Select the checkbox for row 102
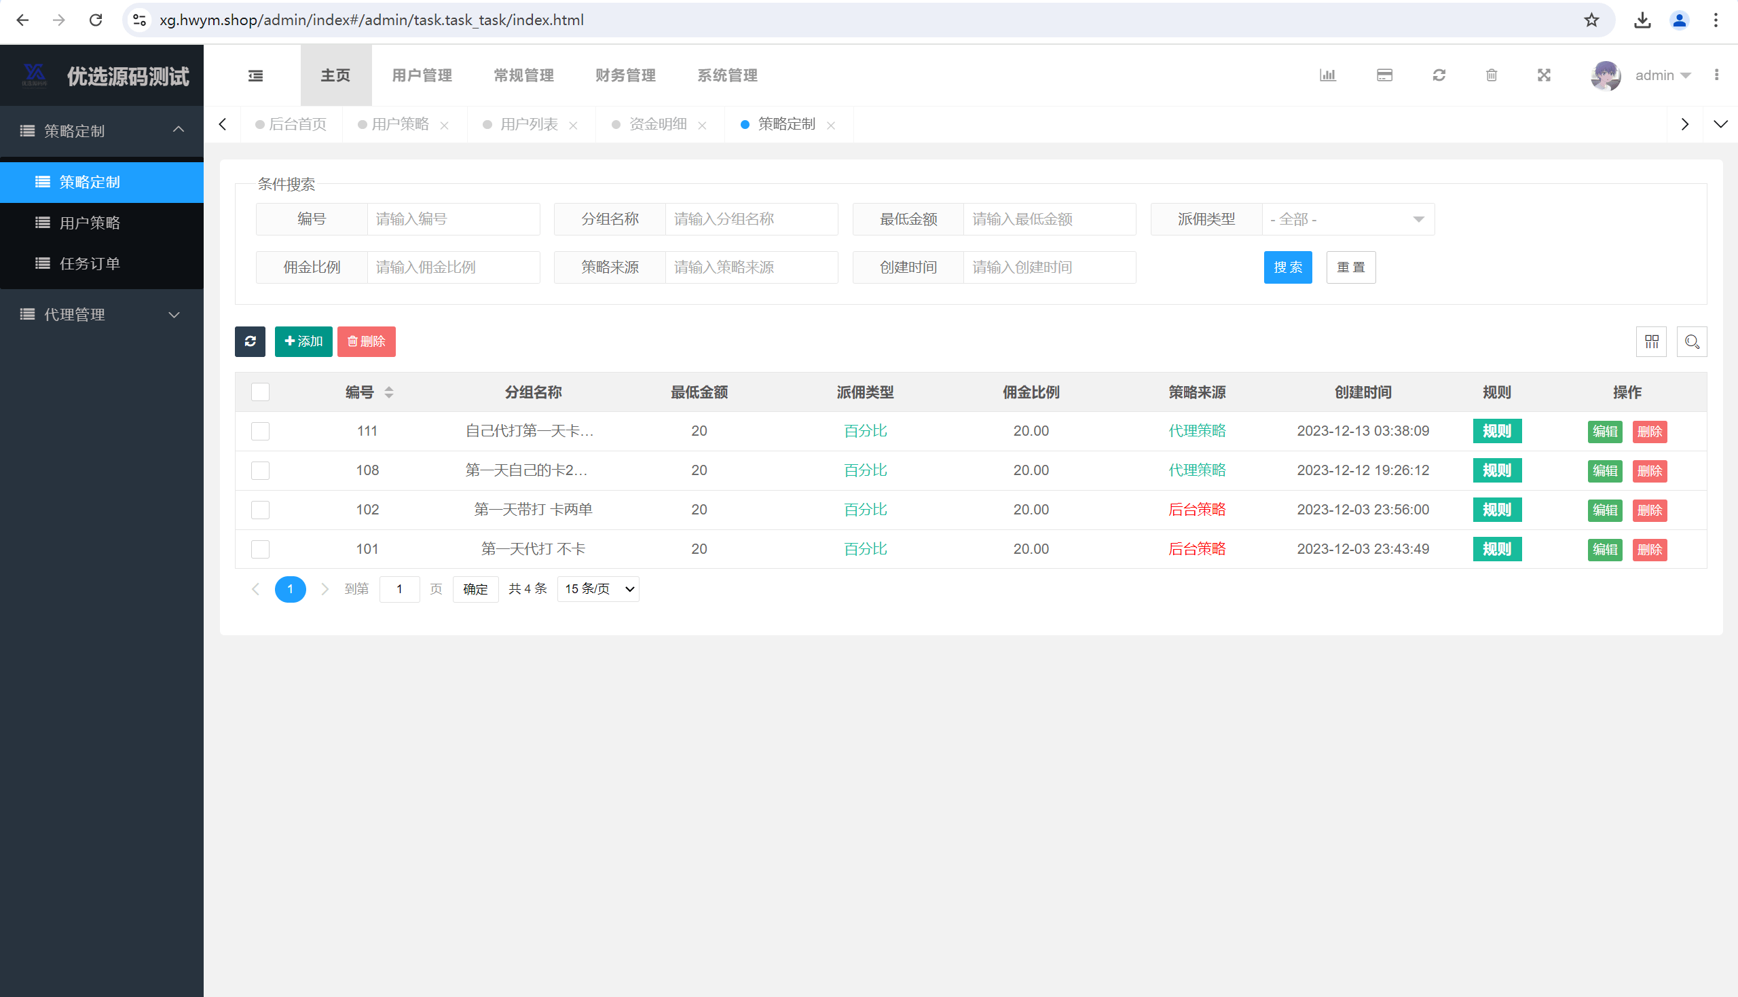This screenshot has width=1738, height=997. tap(260, 510)
